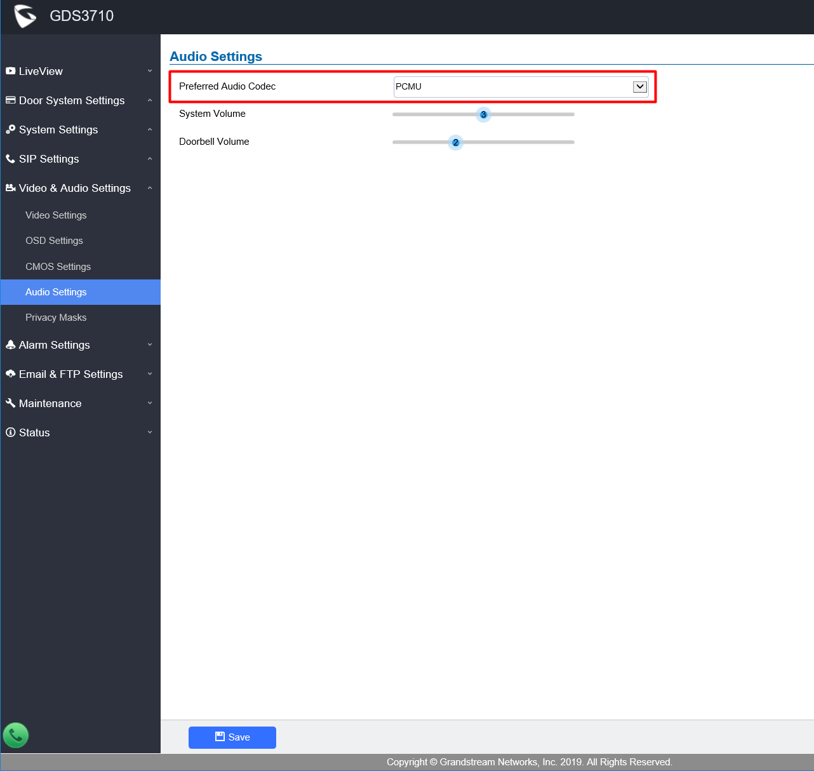Click the Email & FTP cloud icon
This screenshot has height=771, width=814.
[10, 374]
